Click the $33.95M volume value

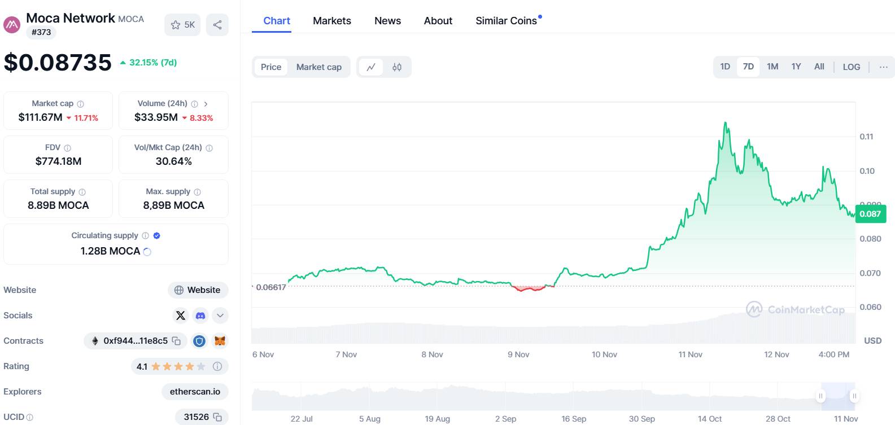click(x=156, y=117)
